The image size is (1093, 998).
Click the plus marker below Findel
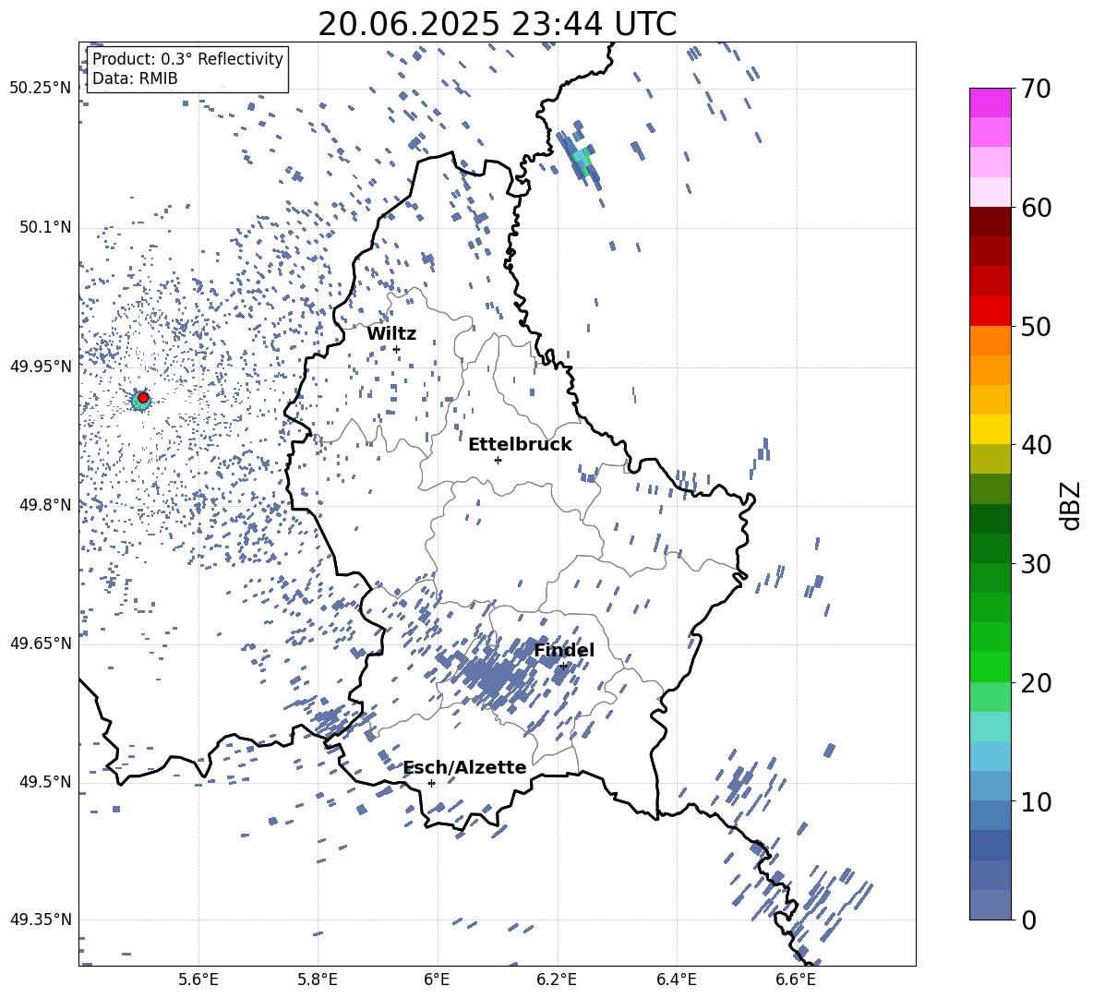click(x=563, y=667)
